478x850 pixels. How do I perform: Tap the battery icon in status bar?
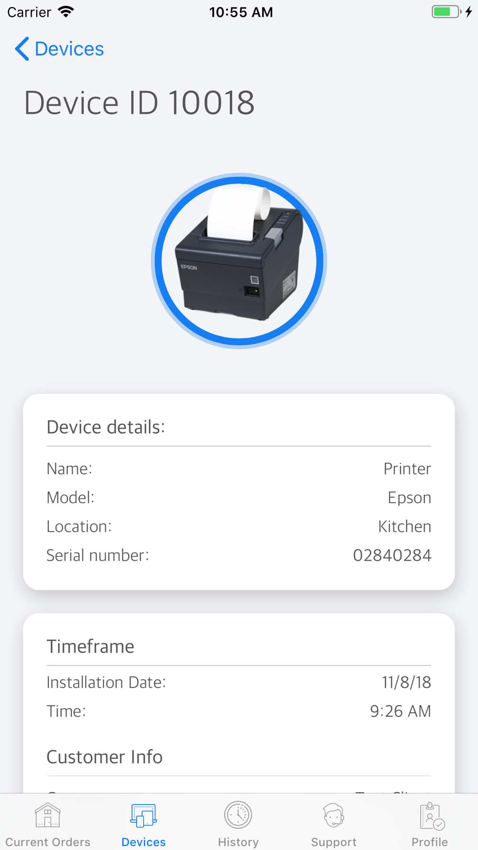click(446, 12)
